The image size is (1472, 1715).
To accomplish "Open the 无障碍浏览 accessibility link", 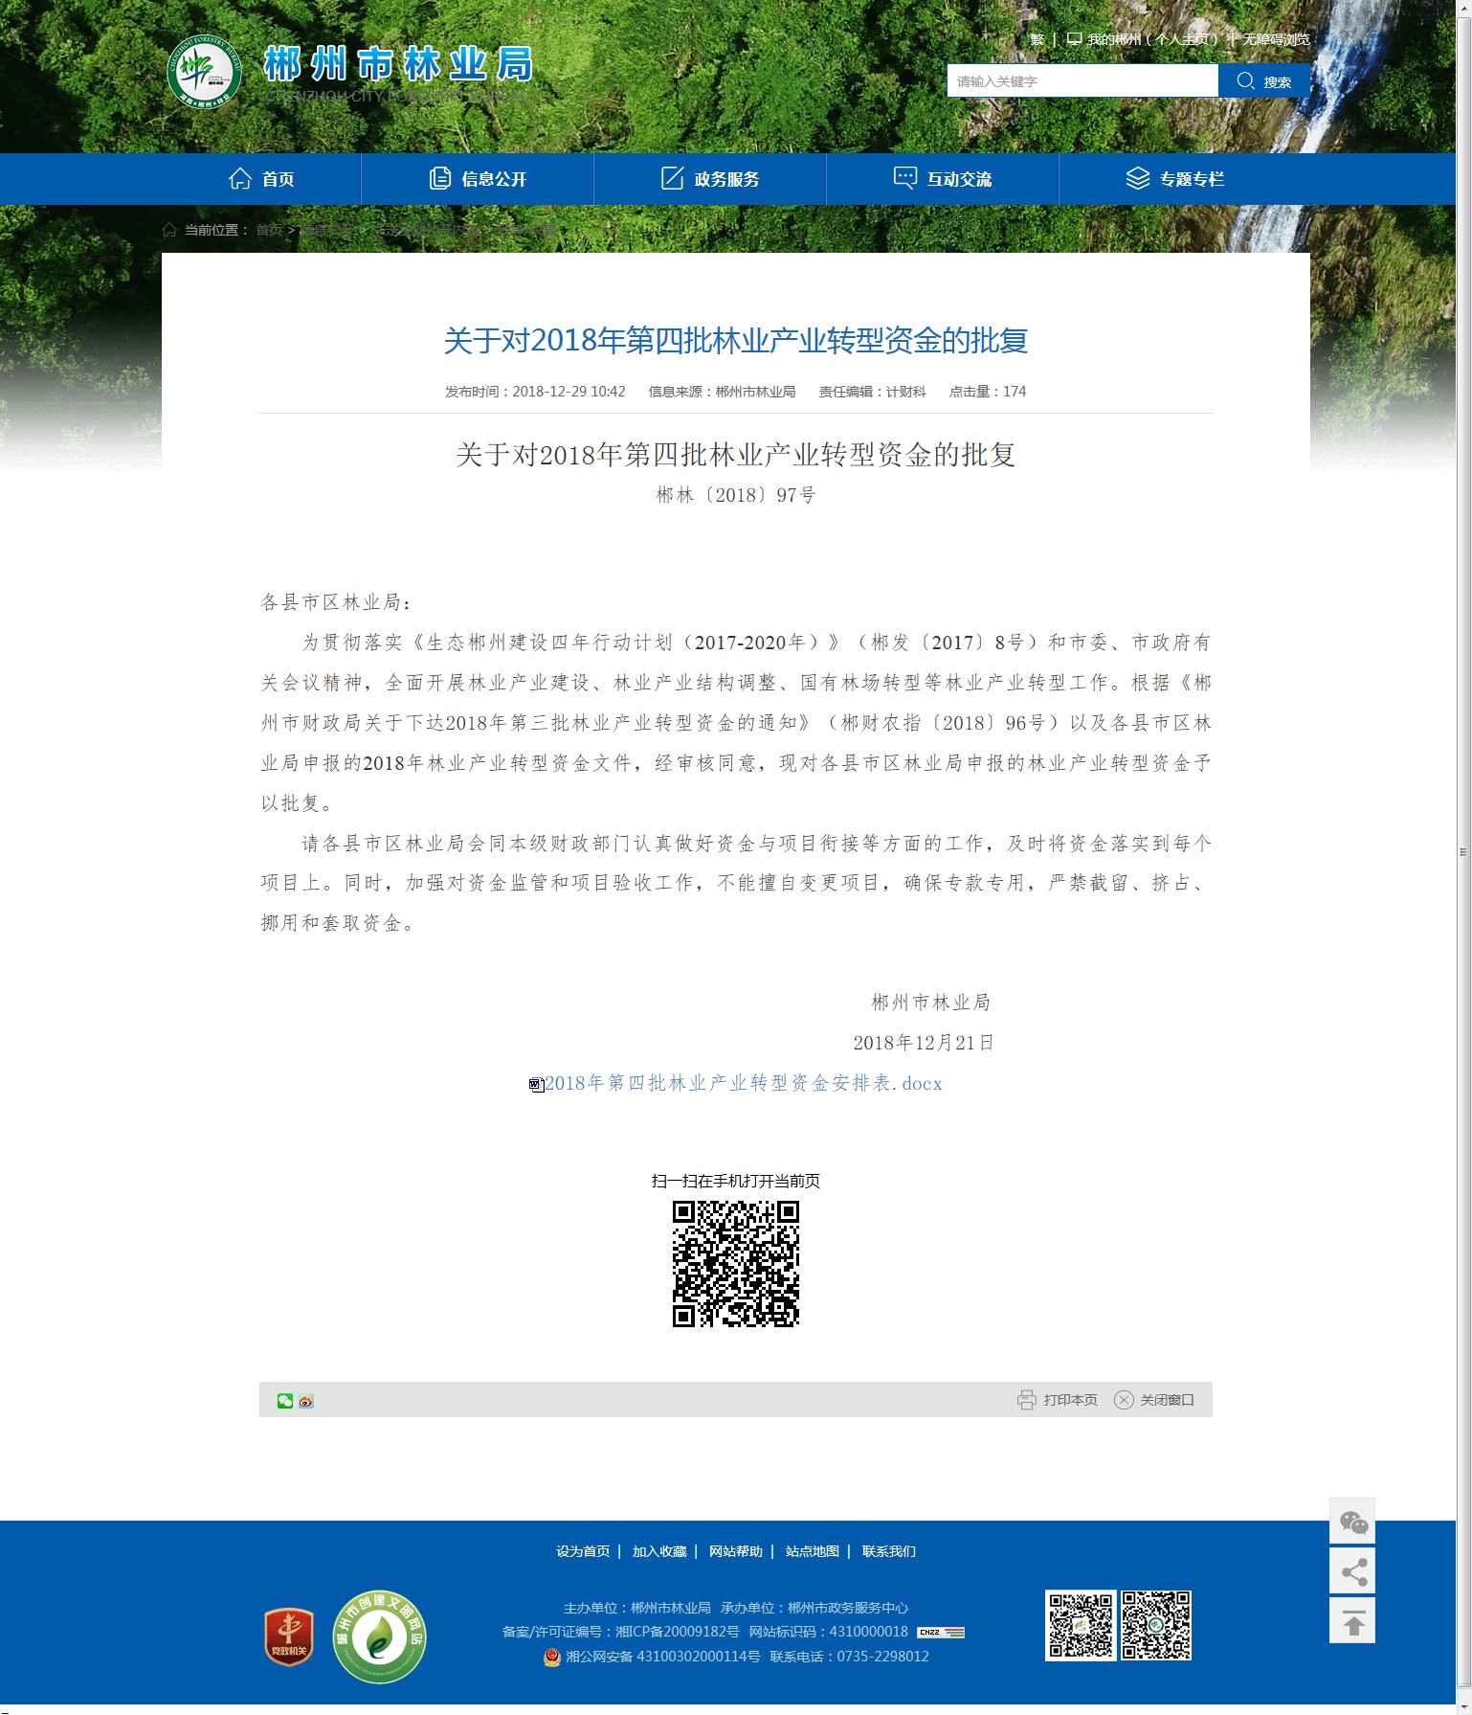I will (1276, 39).
